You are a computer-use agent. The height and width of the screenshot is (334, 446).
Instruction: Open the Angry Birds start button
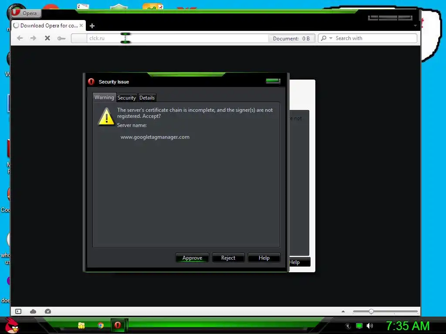[12, 325]
